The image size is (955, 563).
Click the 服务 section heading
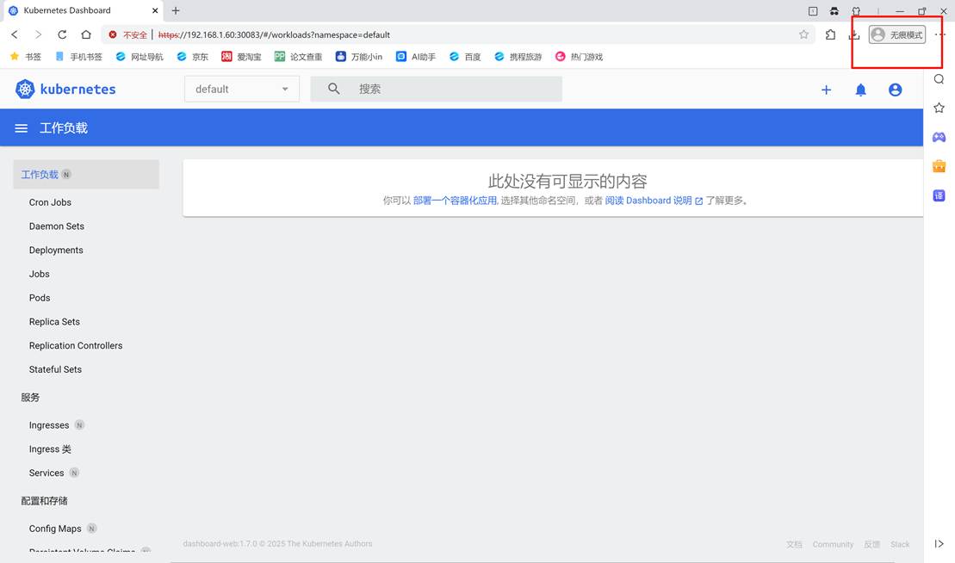click(30, 398)
